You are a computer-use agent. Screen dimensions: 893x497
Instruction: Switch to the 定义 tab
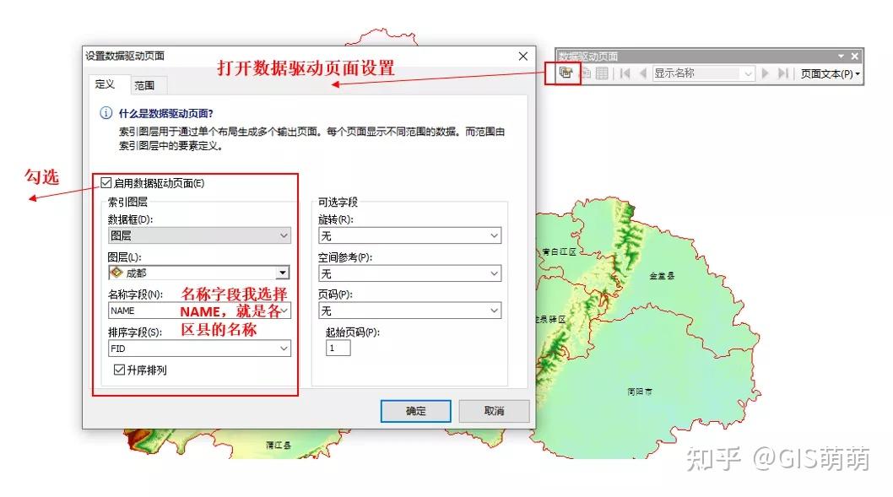click(105, 84)
